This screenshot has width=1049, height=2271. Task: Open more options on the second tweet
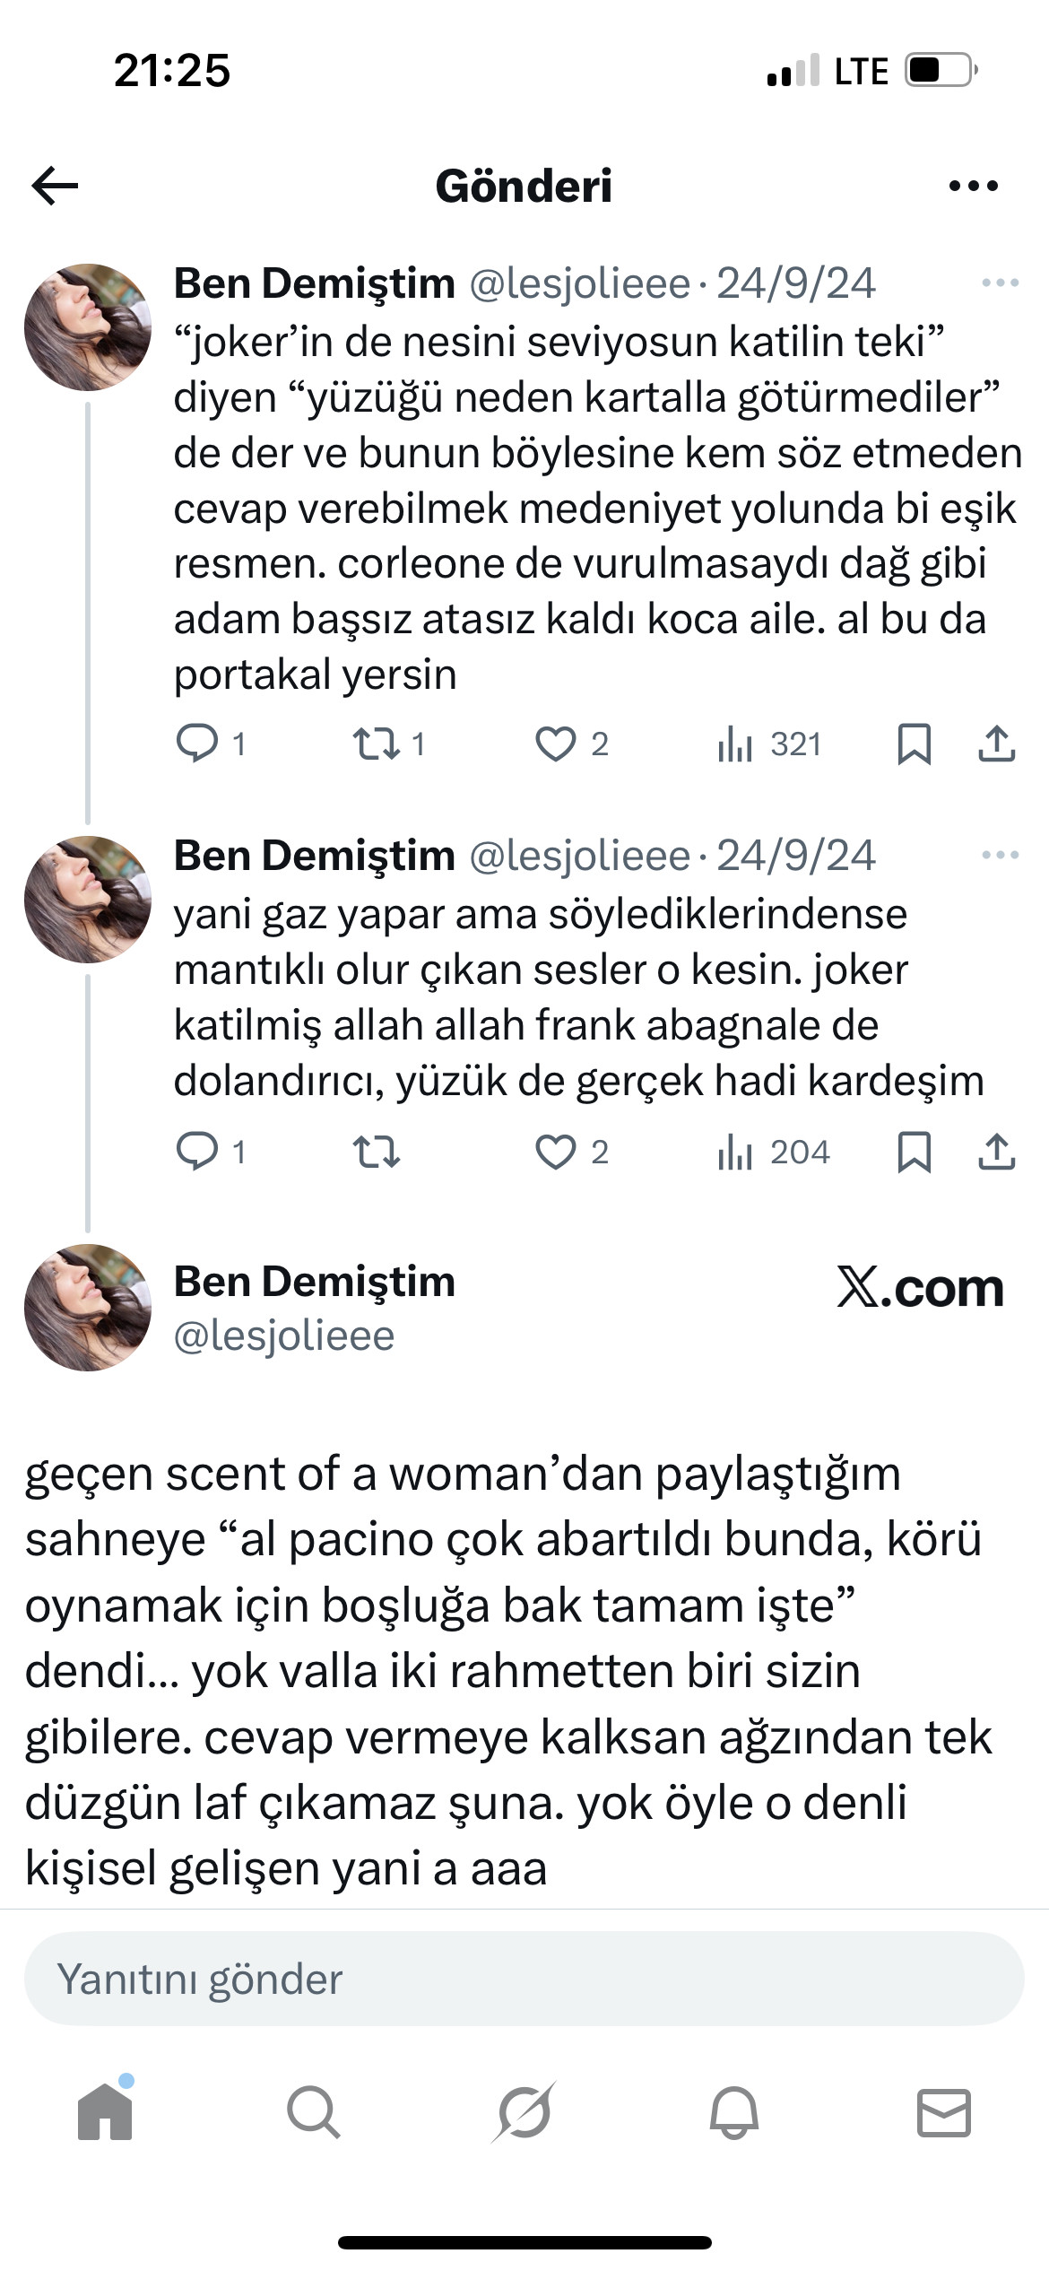[x=1000, y=856]
